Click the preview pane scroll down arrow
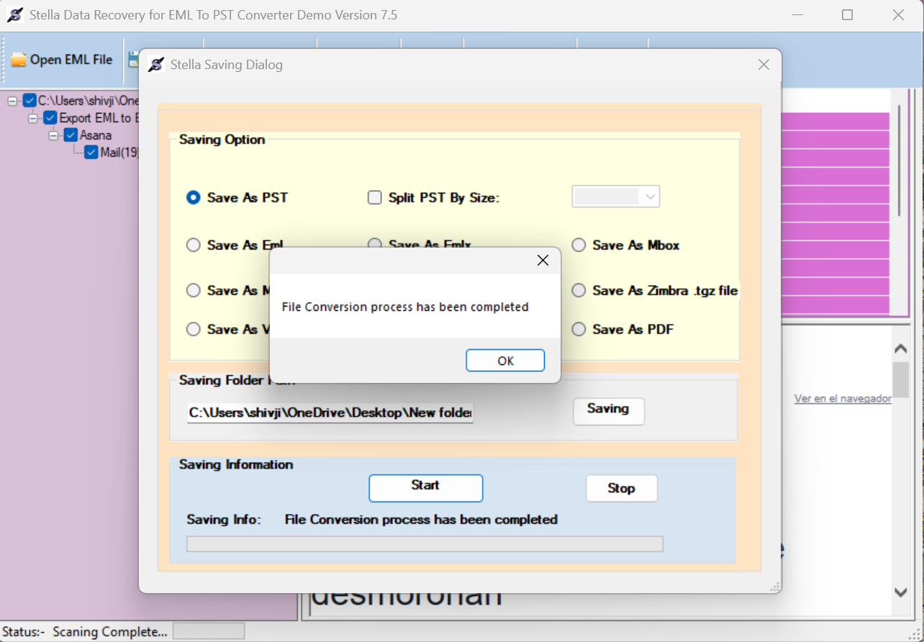 [x=900, y=592]
